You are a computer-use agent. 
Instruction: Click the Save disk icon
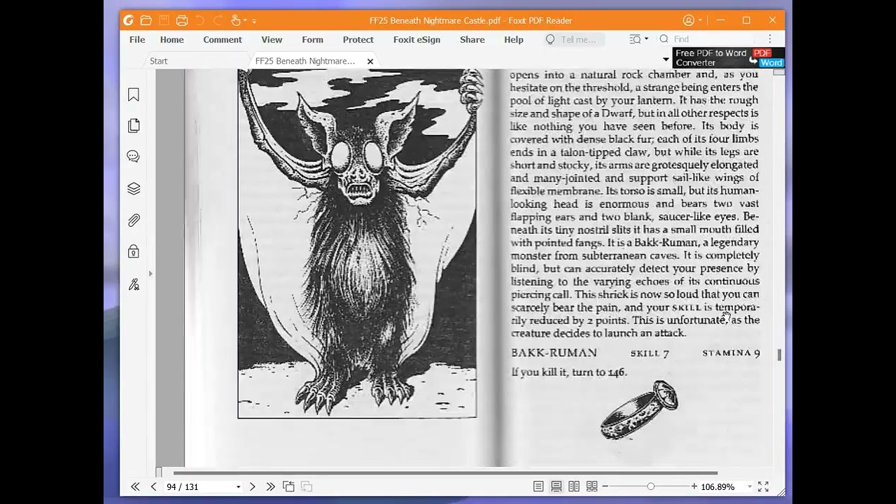(x=164, y=20)
